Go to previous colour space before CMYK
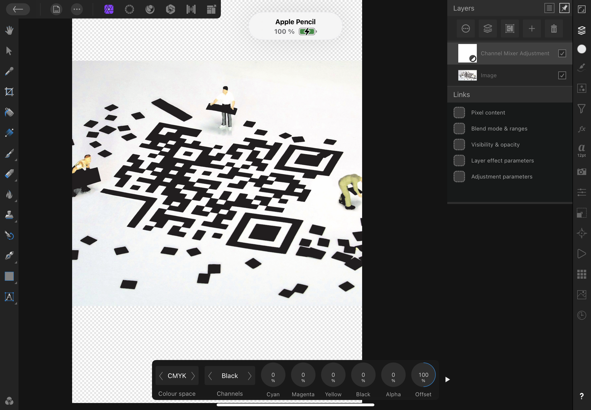Screen dimensions: 591x410 click(161, 376)
